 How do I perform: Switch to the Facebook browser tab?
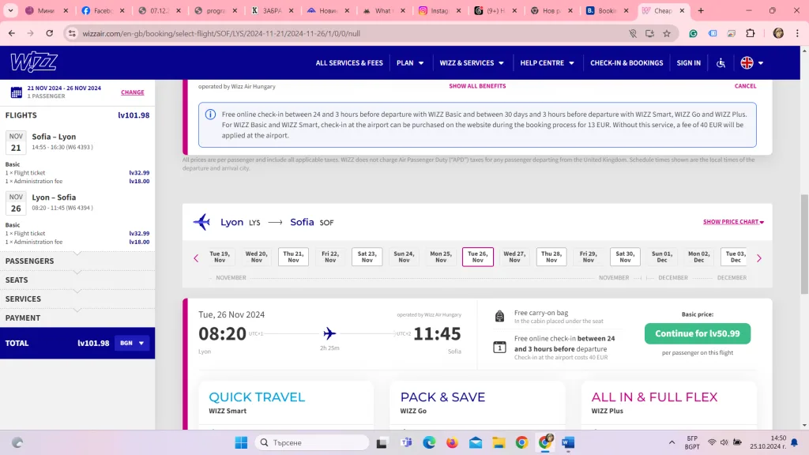[103, 10]
